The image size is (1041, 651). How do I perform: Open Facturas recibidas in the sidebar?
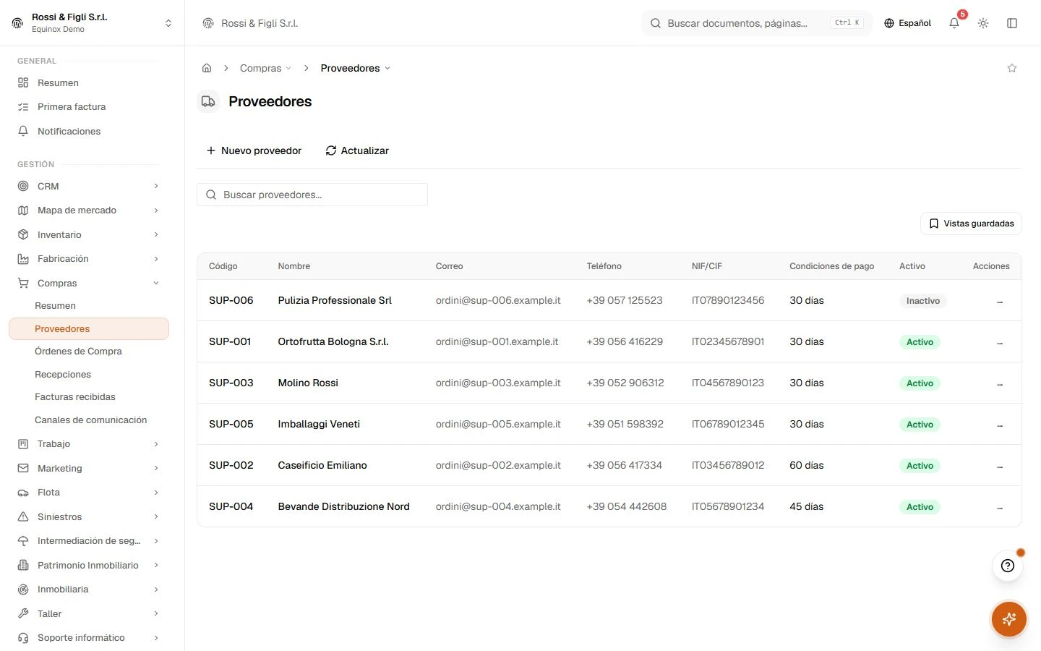click(x=75, y=397)
